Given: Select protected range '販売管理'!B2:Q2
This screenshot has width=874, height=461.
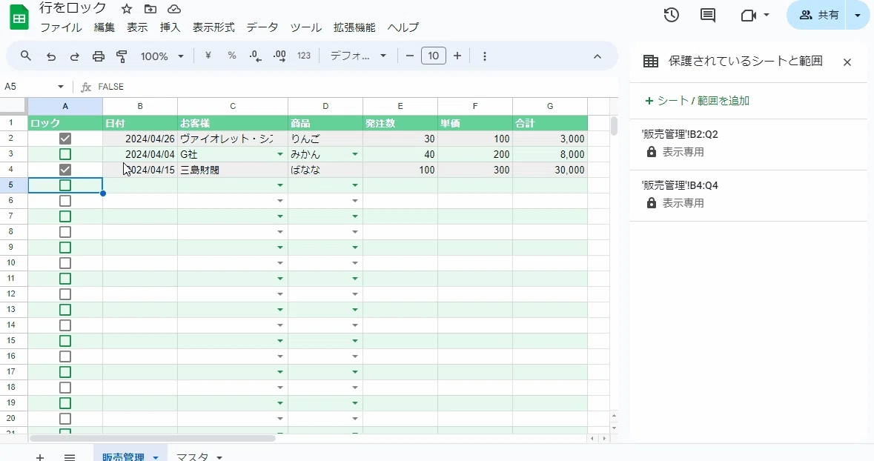Looking at the screenshot, I should click(x=748, y=144).
